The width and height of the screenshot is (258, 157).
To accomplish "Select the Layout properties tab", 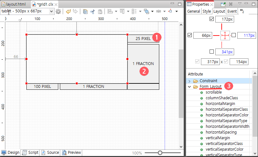I will pyautogui.click(x=219, y=11).
